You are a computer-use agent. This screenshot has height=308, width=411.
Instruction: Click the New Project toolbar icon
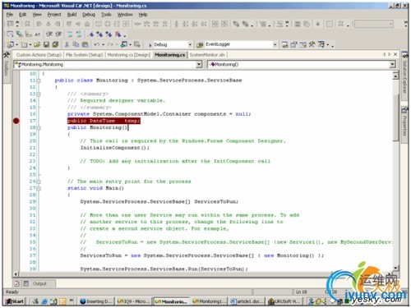[x=11, y=44]
